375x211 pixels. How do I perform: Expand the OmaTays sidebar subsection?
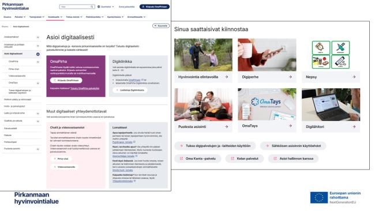point(37,83)
